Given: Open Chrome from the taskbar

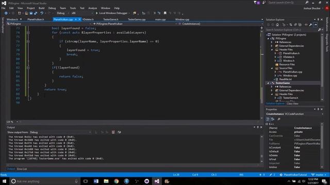Looking at the screenshot, I should point(116,181).
